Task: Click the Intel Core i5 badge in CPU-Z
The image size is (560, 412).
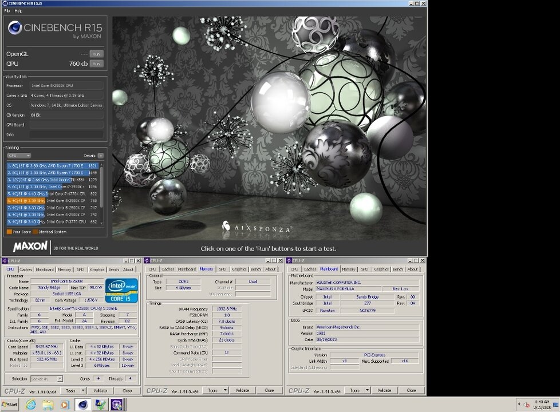Action: pos(122,291)
